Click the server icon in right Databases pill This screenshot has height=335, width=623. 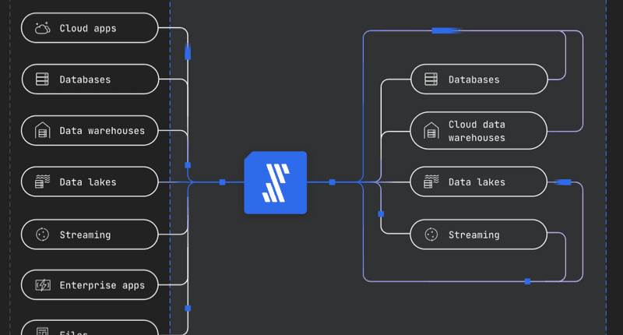coord(431,79)
